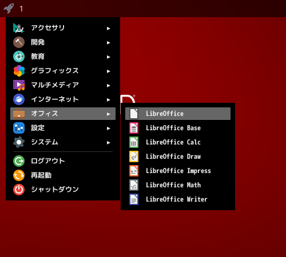The width and height of the screenshot is (286, 257).
Task: Open the 開発 menu category
Action: pos(63,42)
